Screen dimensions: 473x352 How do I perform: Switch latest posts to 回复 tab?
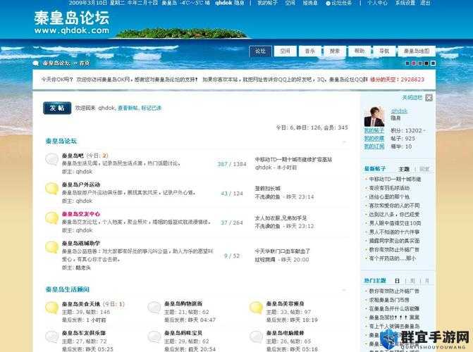tap(424, 169)
